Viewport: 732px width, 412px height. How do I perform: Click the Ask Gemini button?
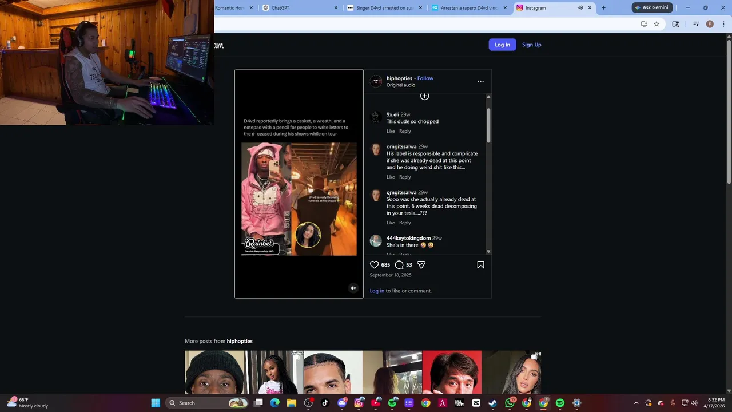[651, 7]
